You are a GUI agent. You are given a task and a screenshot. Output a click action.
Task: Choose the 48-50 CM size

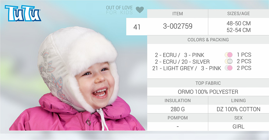[239, 23]
